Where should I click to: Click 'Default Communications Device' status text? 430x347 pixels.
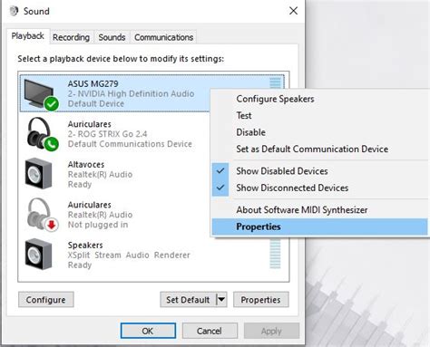pyautogui.click(x=130, y=144)
